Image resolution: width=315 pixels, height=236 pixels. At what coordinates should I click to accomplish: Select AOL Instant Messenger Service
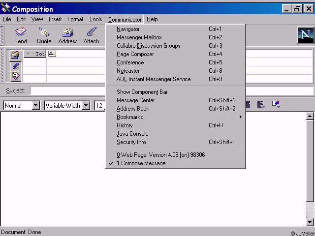[x=175, y=79]
